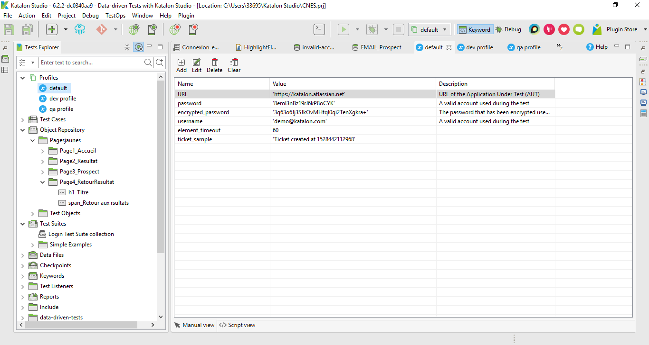
Task: Switch to Script view
Action: click(238, 325)
